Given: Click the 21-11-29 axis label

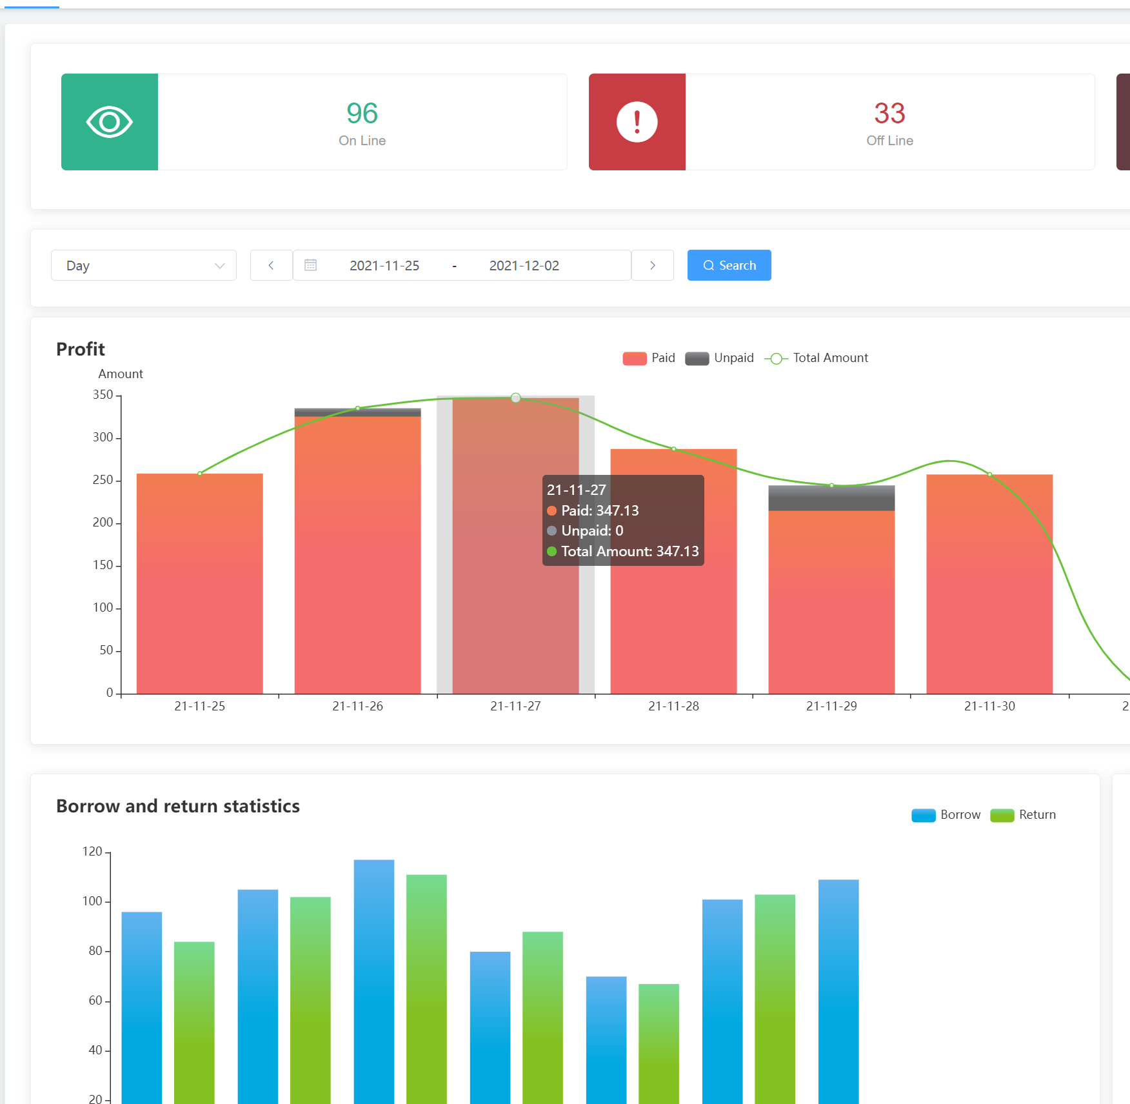Looking at the screenshot, I should coord(832,707).
